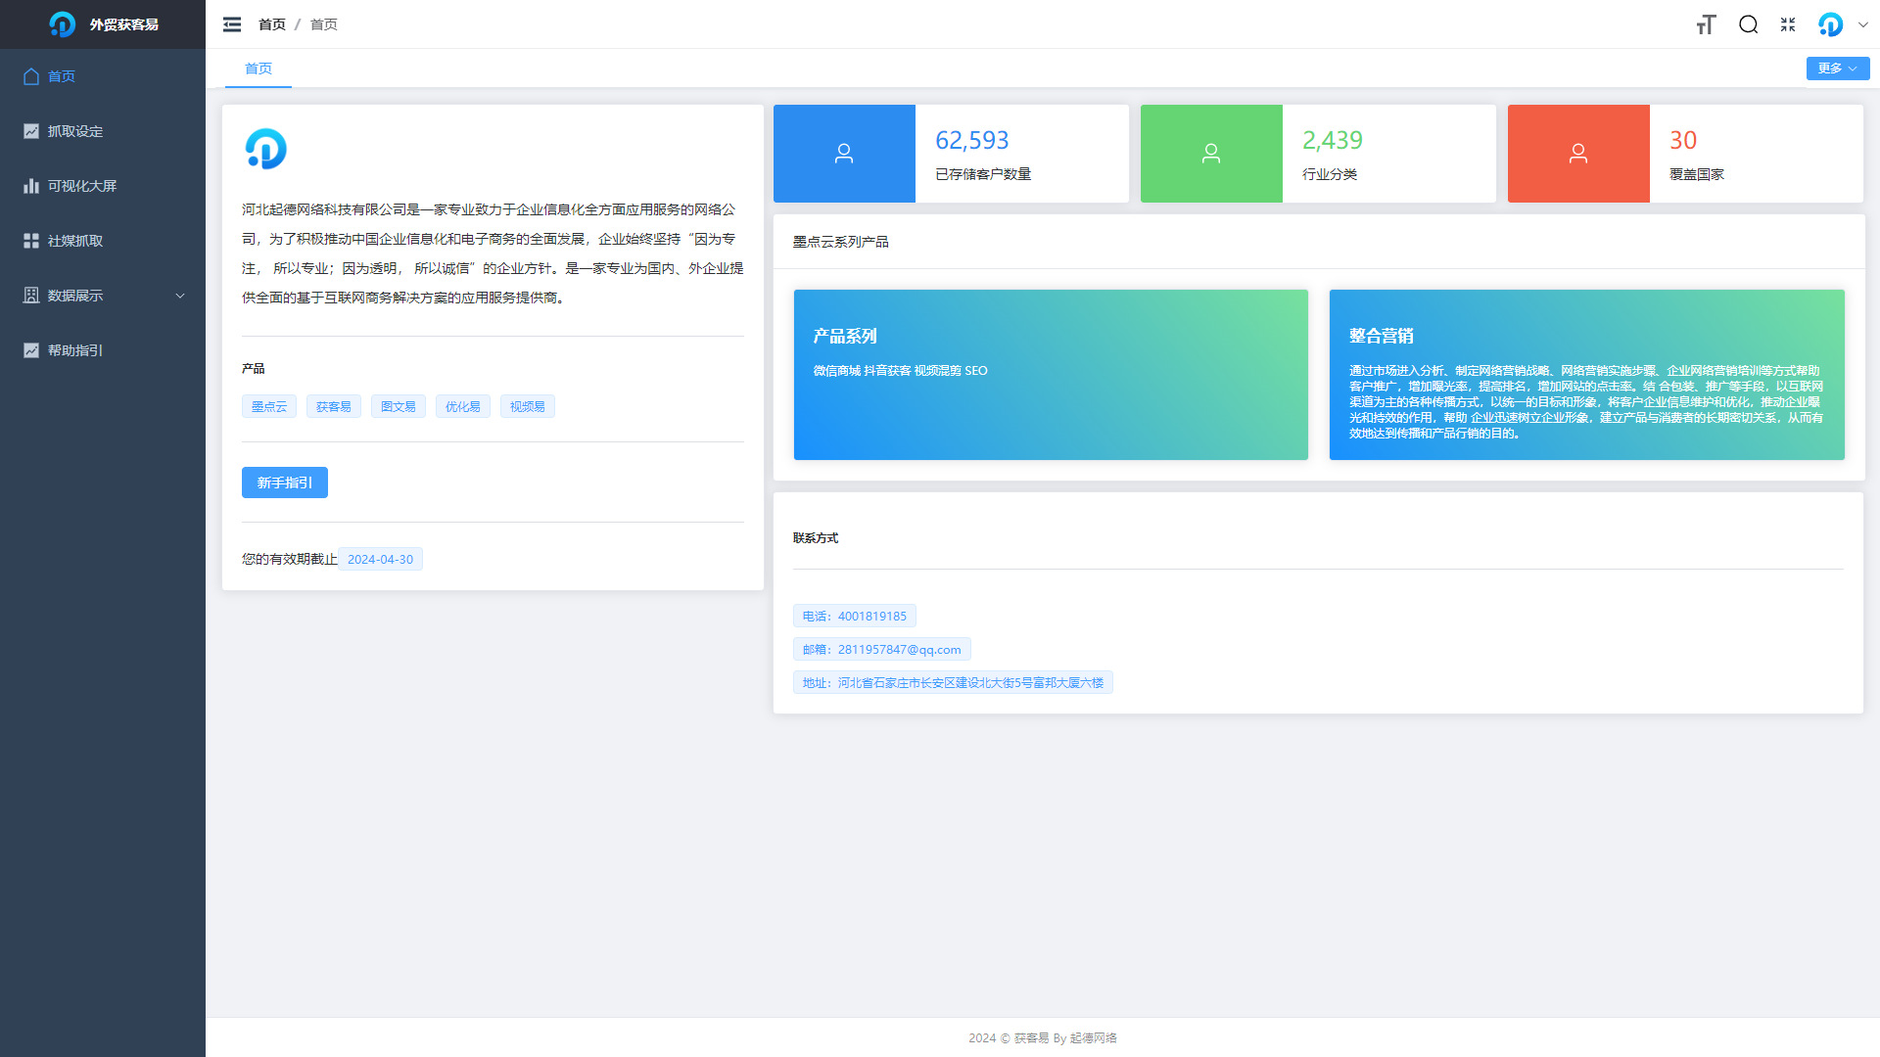Click the email address contact tag
The width and height of the screenshot is (1880, 1057).
point(881,650)
